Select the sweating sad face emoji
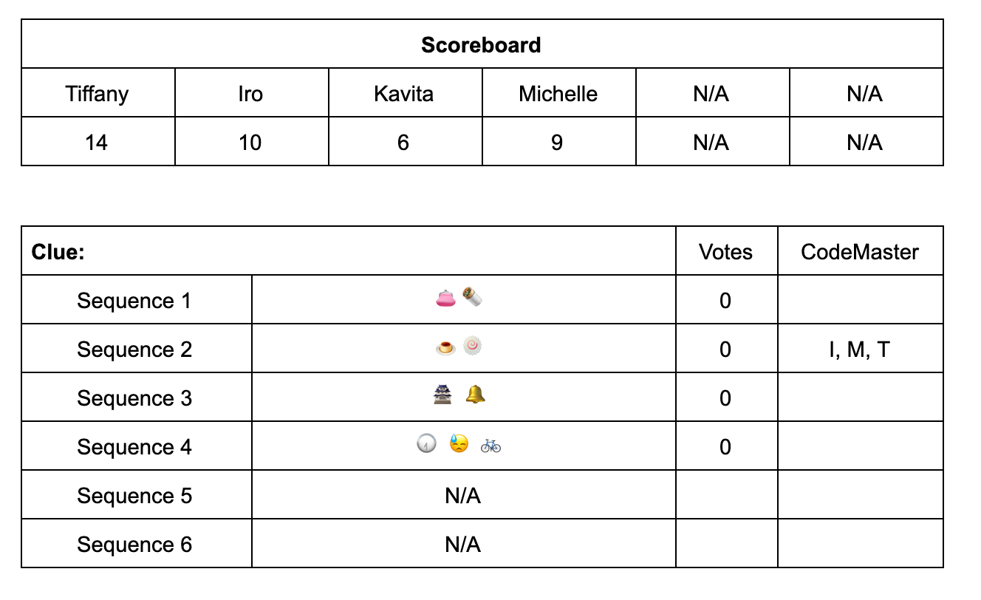 459,444
